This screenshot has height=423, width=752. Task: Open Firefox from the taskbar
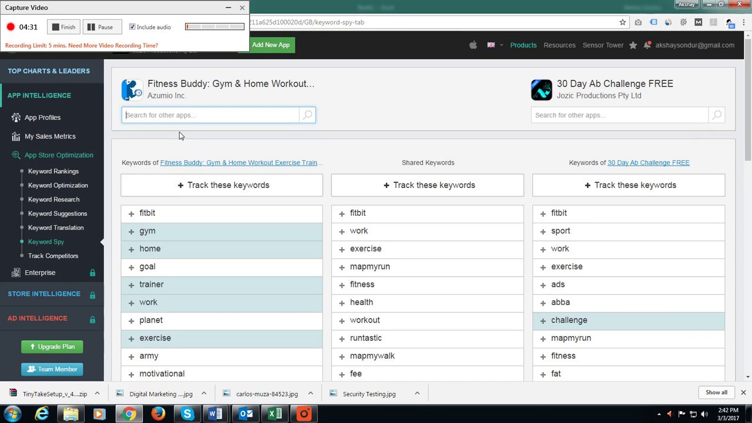158,414
